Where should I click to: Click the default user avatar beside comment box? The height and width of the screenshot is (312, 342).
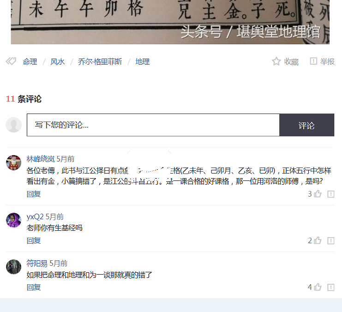[x=13, y=125]
